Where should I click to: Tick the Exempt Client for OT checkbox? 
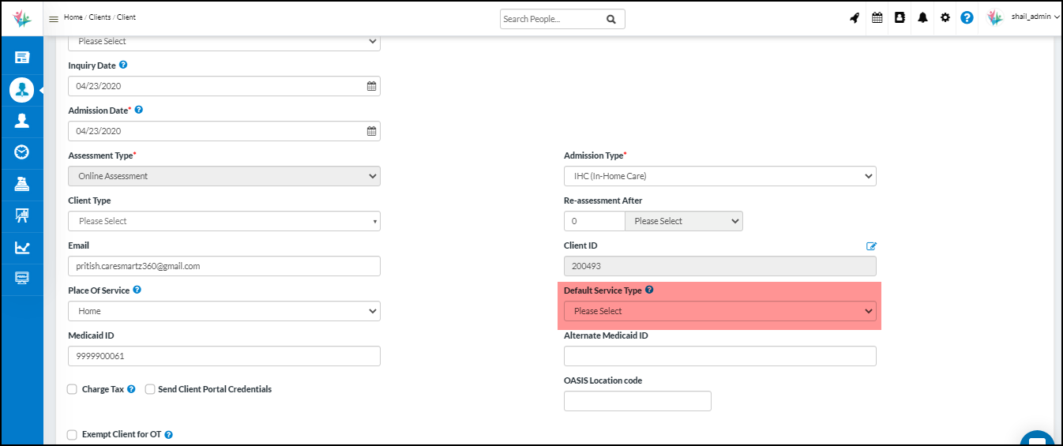73,434
